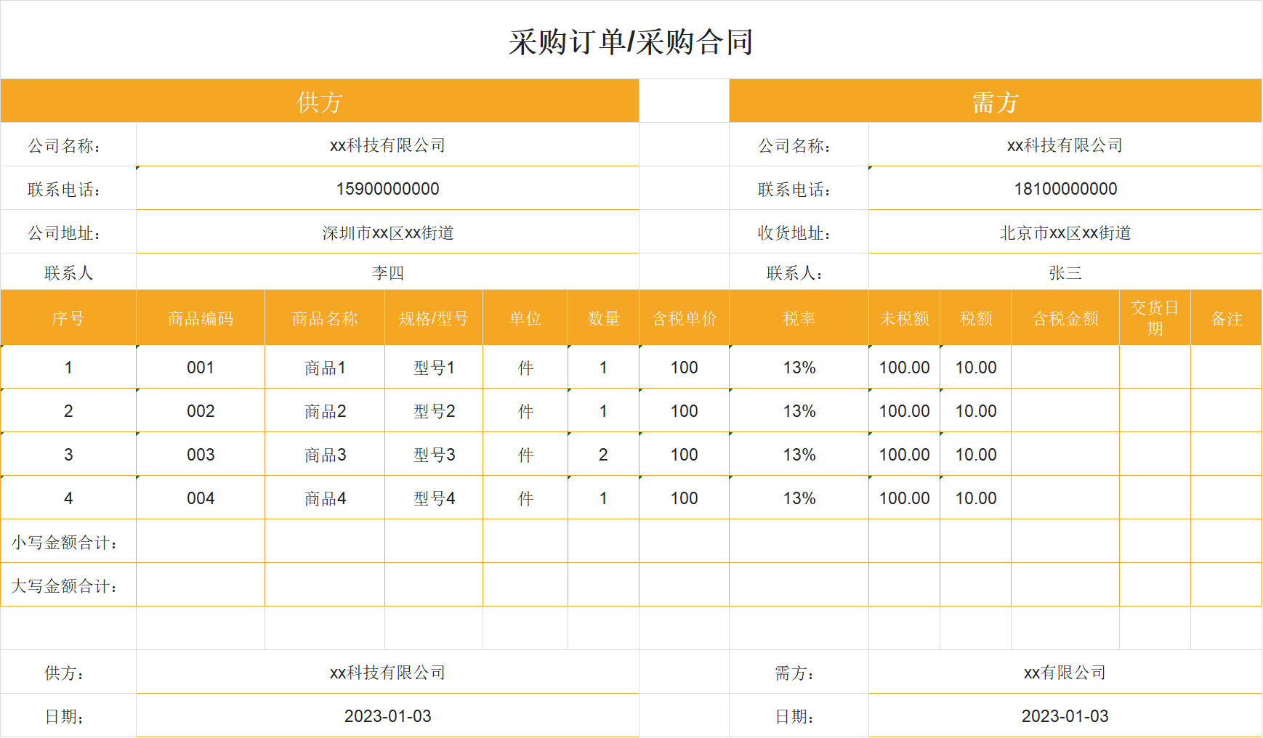The width and height of the screenshot is (1263, 738).
Task: Click the 收货地址 label
Action: [794, 232]
